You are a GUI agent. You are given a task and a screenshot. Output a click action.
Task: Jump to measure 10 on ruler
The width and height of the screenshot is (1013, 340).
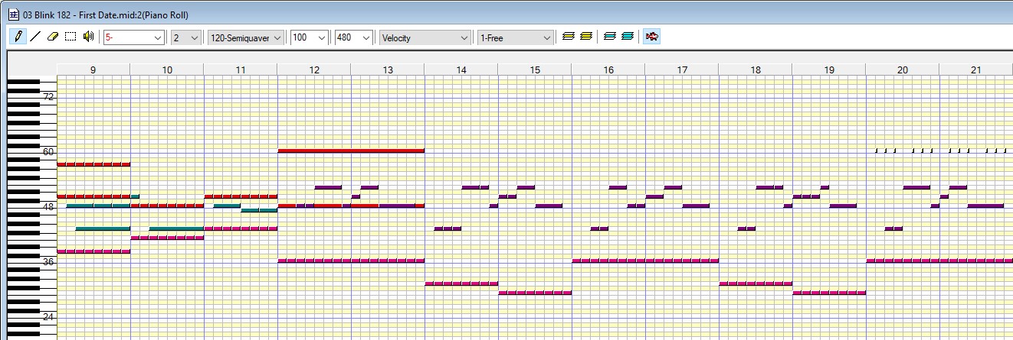coord(167,70)
